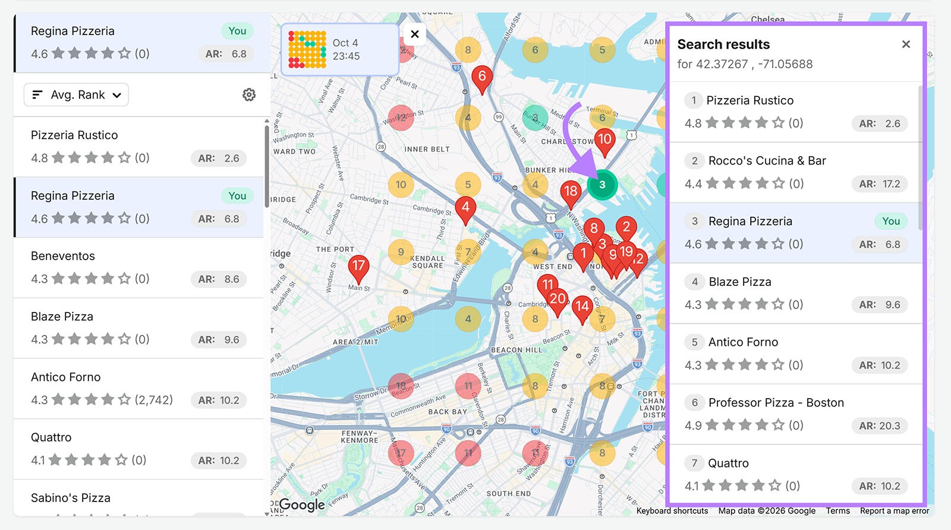Image resolution: width=951 pixels, height=530 pixels.
Task: Click red map pin number 8
Action: (x=594, y=229)
